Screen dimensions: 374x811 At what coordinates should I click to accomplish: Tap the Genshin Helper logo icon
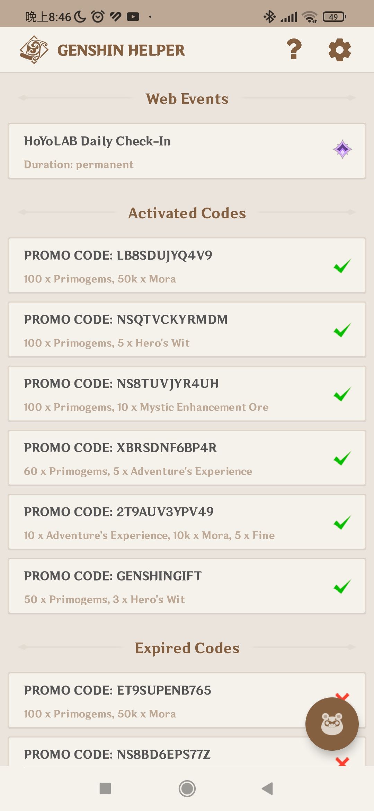tap(34, 50)
